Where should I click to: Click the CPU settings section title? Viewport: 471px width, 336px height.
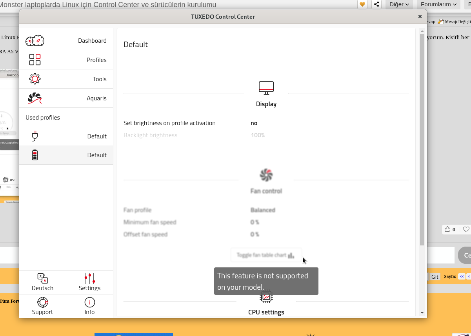pyautogui.click(x=266, y=312)
